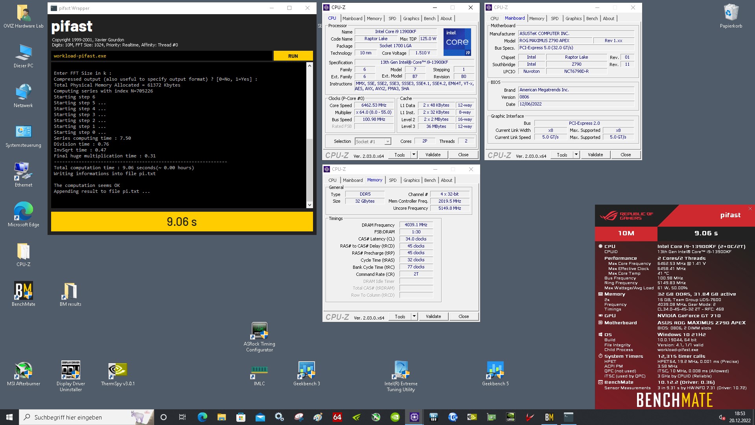Viewport: 755px width, 425px height.
Task: Click the terminal icon in the taskbar
Action: [569, 417]
